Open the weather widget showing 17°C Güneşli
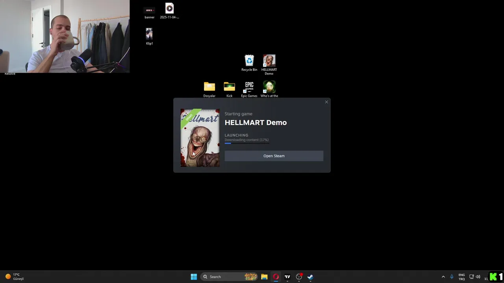Image resolution: width=504 pixels, height=283 pixels. coord(15,277)
